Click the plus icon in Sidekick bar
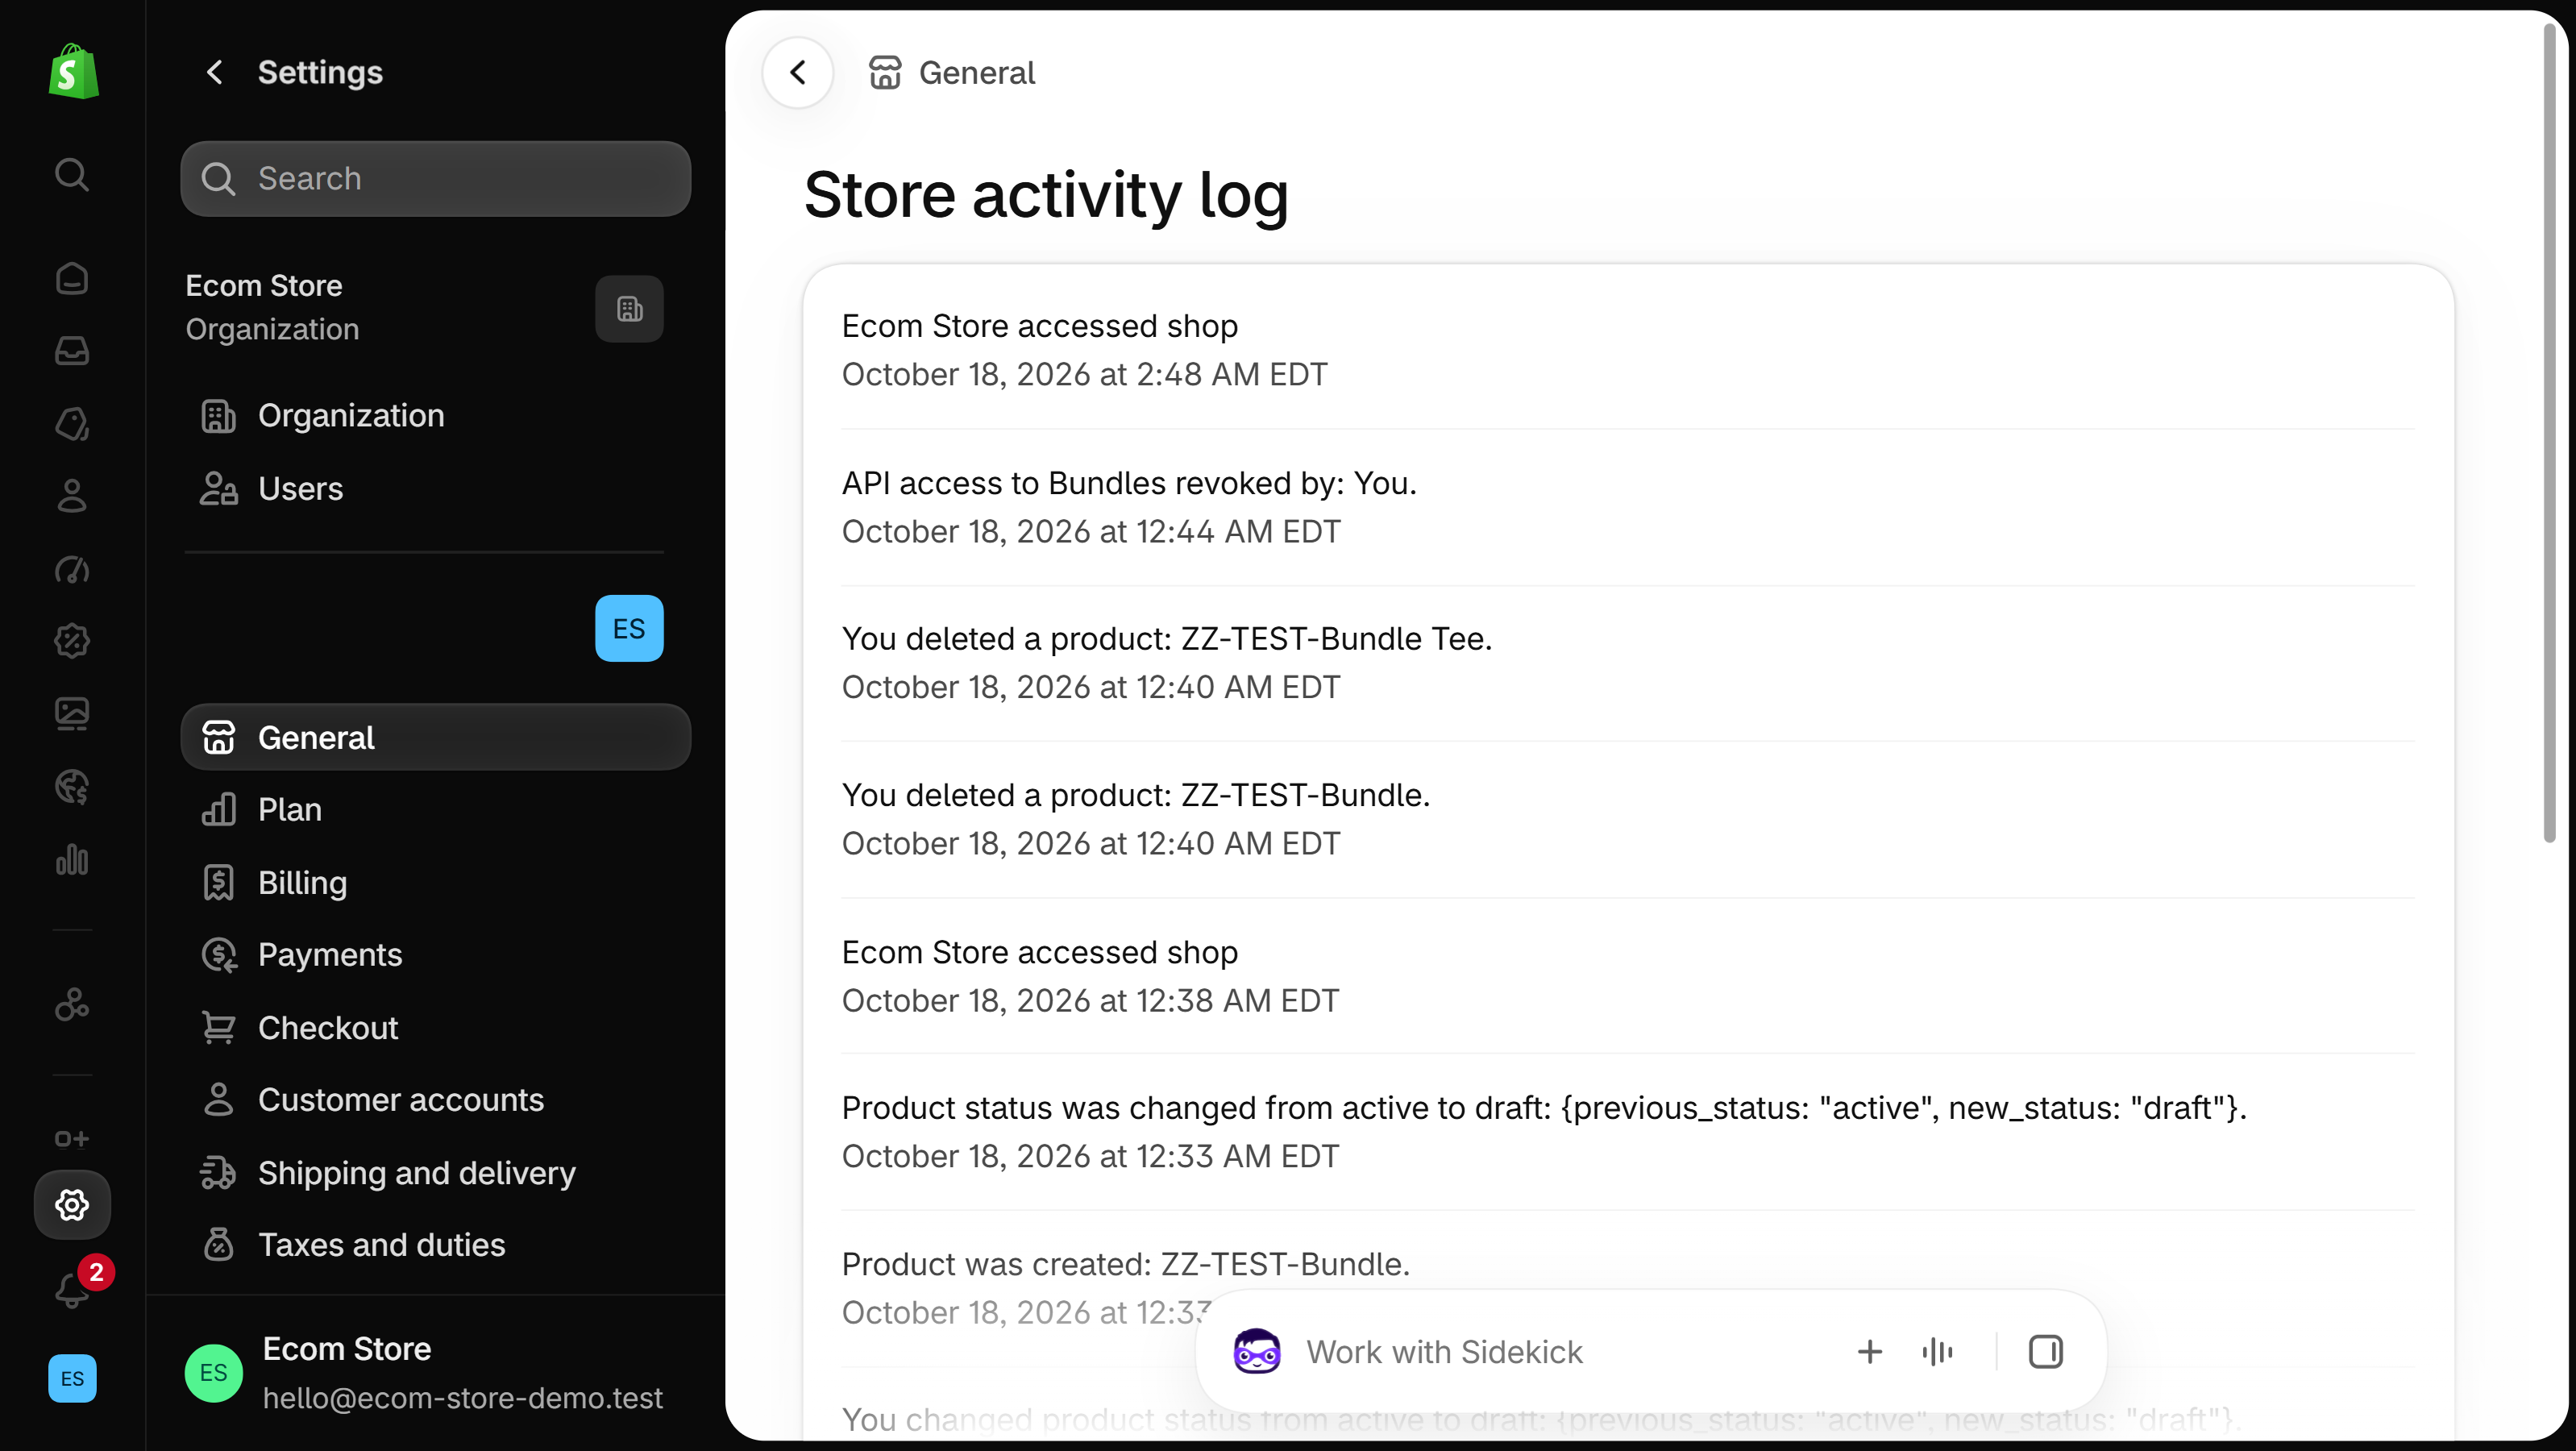This screenshot has height=1451, width=2576. pos(1869,1352)
